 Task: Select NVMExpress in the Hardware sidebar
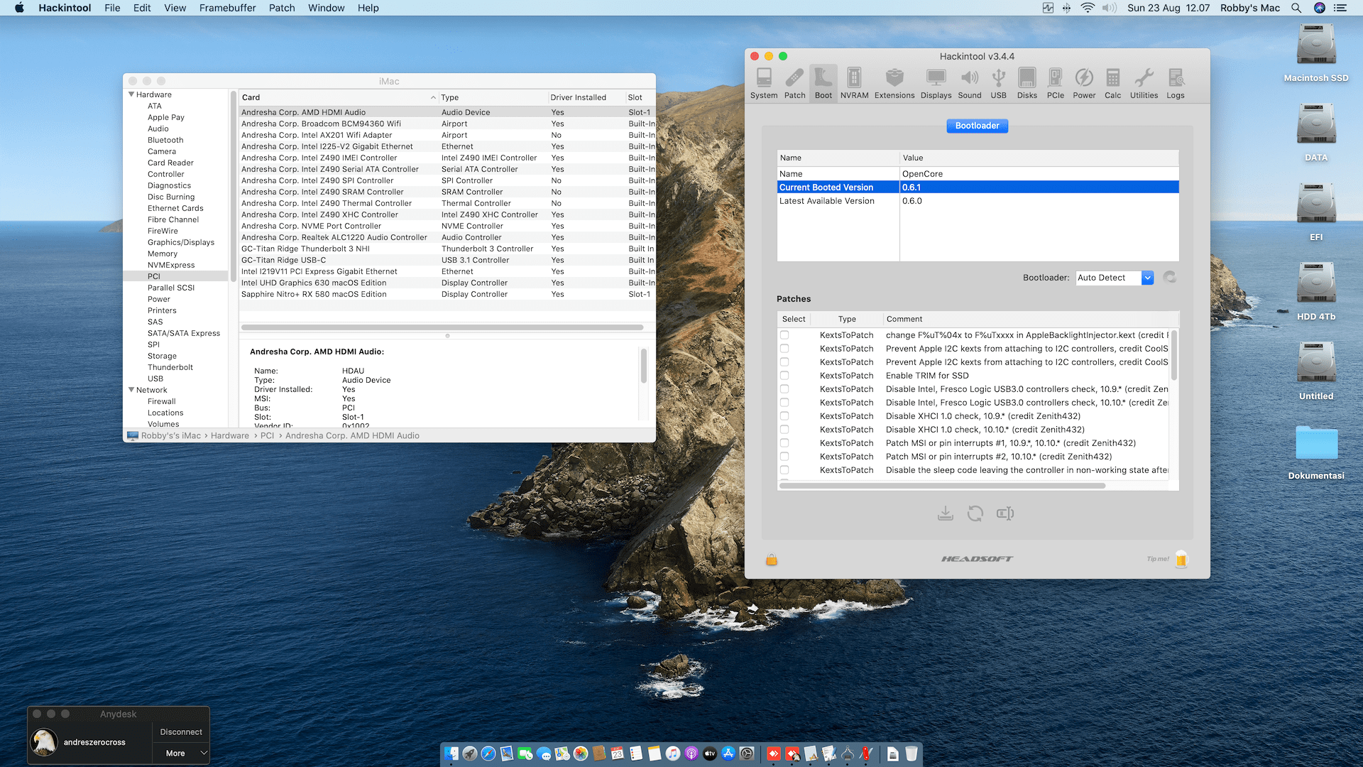[171, 265]
